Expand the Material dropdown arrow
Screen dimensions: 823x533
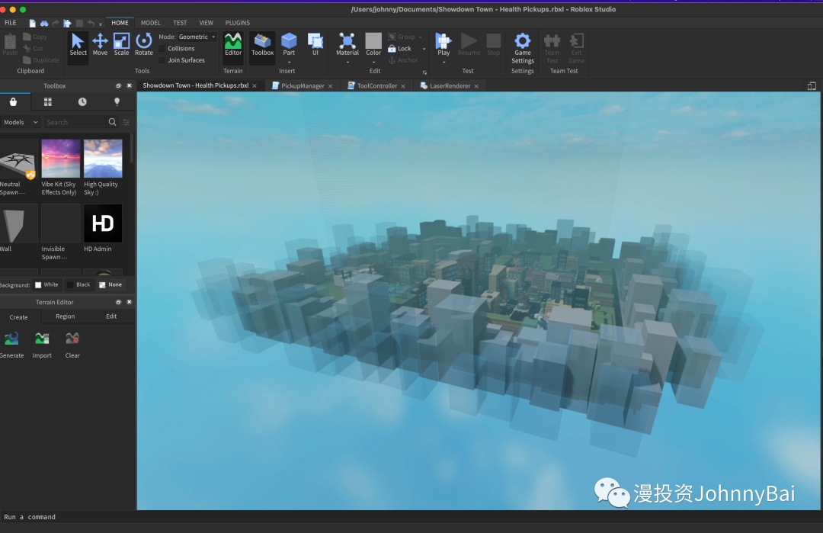click(347, 63)
